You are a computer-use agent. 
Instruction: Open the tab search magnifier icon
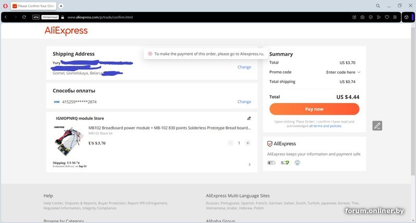[378, 6]
